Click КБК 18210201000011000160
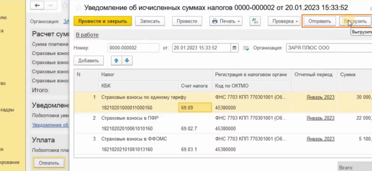Viewport: 372px width, 171px height. [127, 108]
